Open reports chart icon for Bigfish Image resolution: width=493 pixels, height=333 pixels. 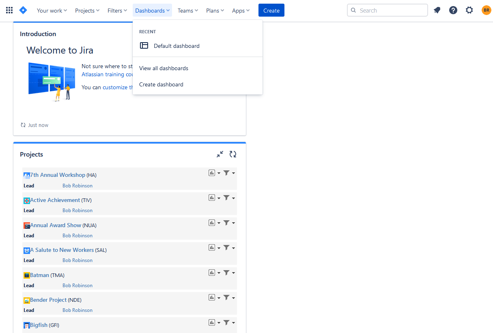(212, 322)
